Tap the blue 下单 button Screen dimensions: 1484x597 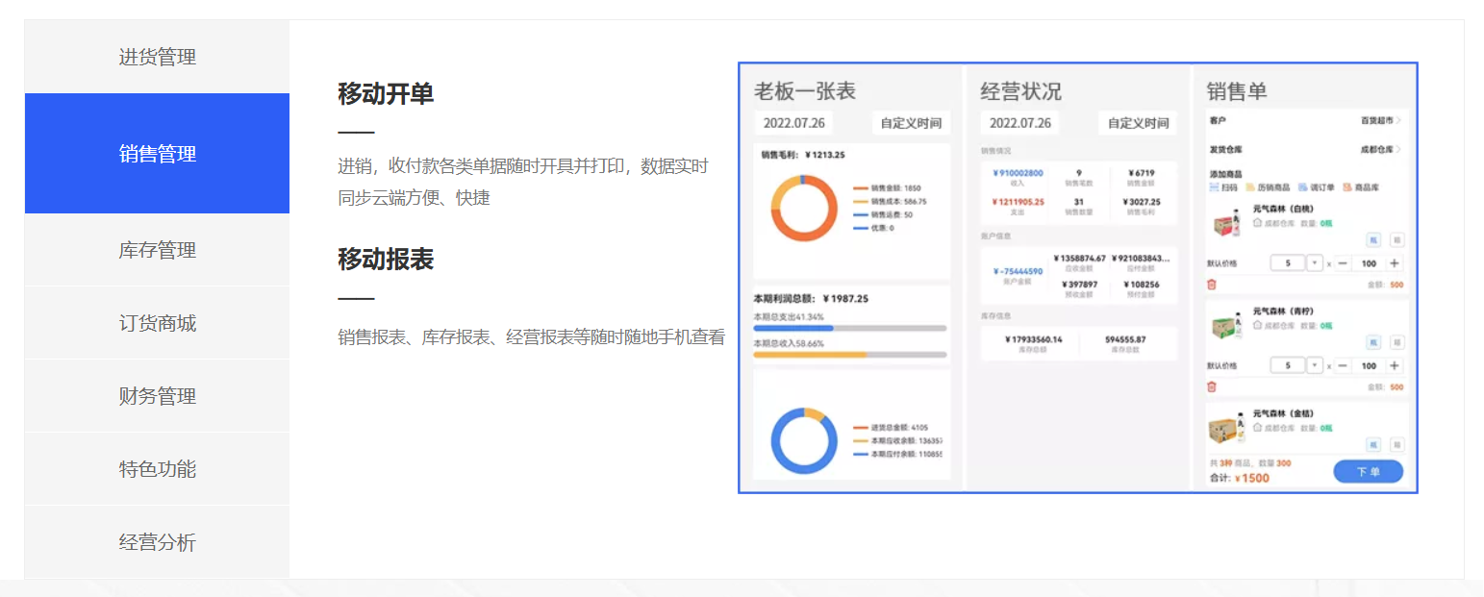pos(1369,472)
